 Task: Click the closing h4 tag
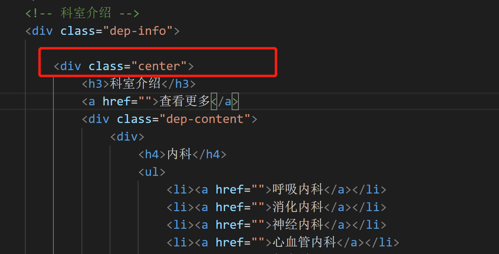tap(209, 154)
